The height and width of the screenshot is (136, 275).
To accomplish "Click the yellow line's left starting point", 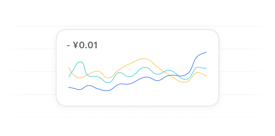I will [69, 67].
